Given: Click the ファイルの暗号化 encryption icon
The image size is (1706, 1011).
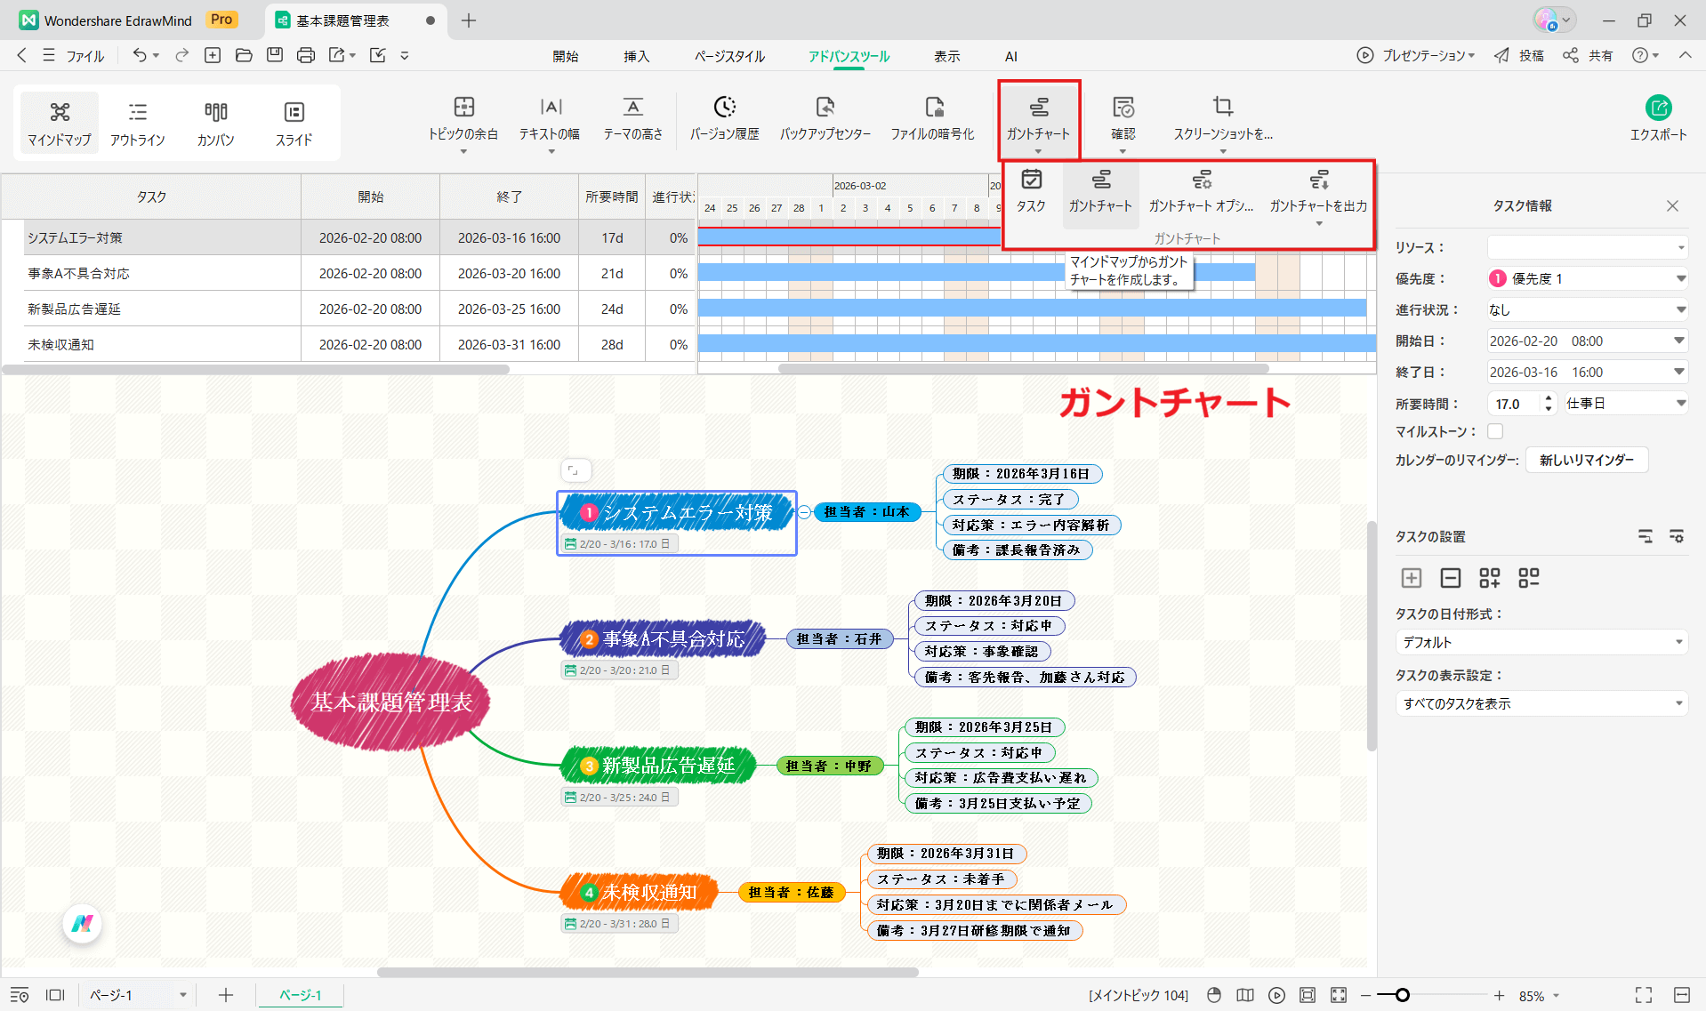Looking at the screenshot, I should [933, 120].
